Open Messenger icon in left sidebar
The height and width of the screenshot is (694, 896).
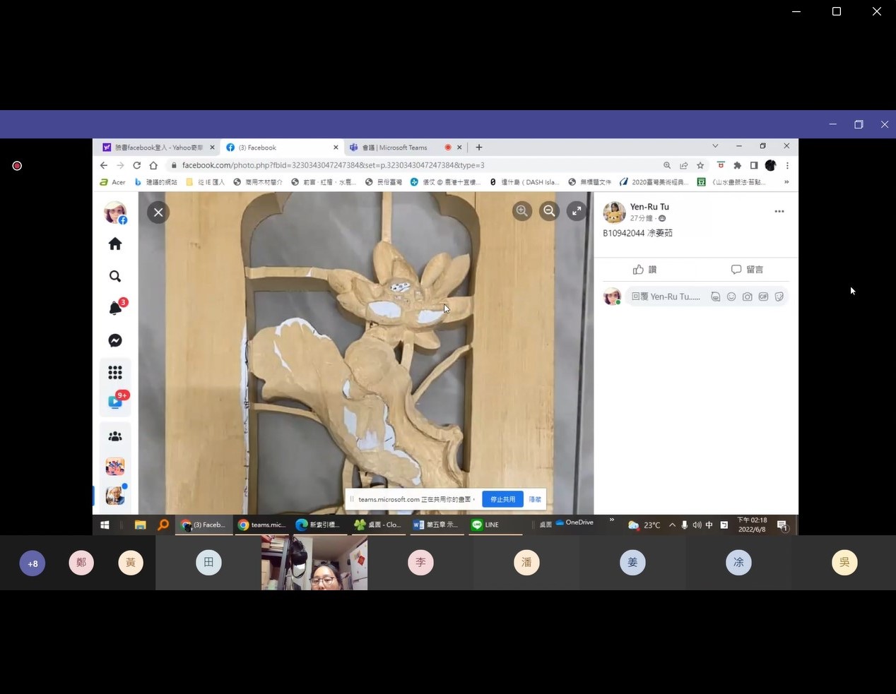click(x=115, y=340)
